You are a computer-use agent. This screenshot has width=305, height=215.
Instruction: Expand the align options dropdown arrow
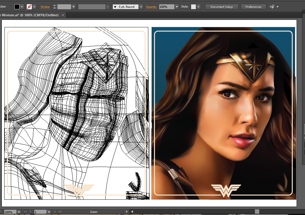(278, 7)
